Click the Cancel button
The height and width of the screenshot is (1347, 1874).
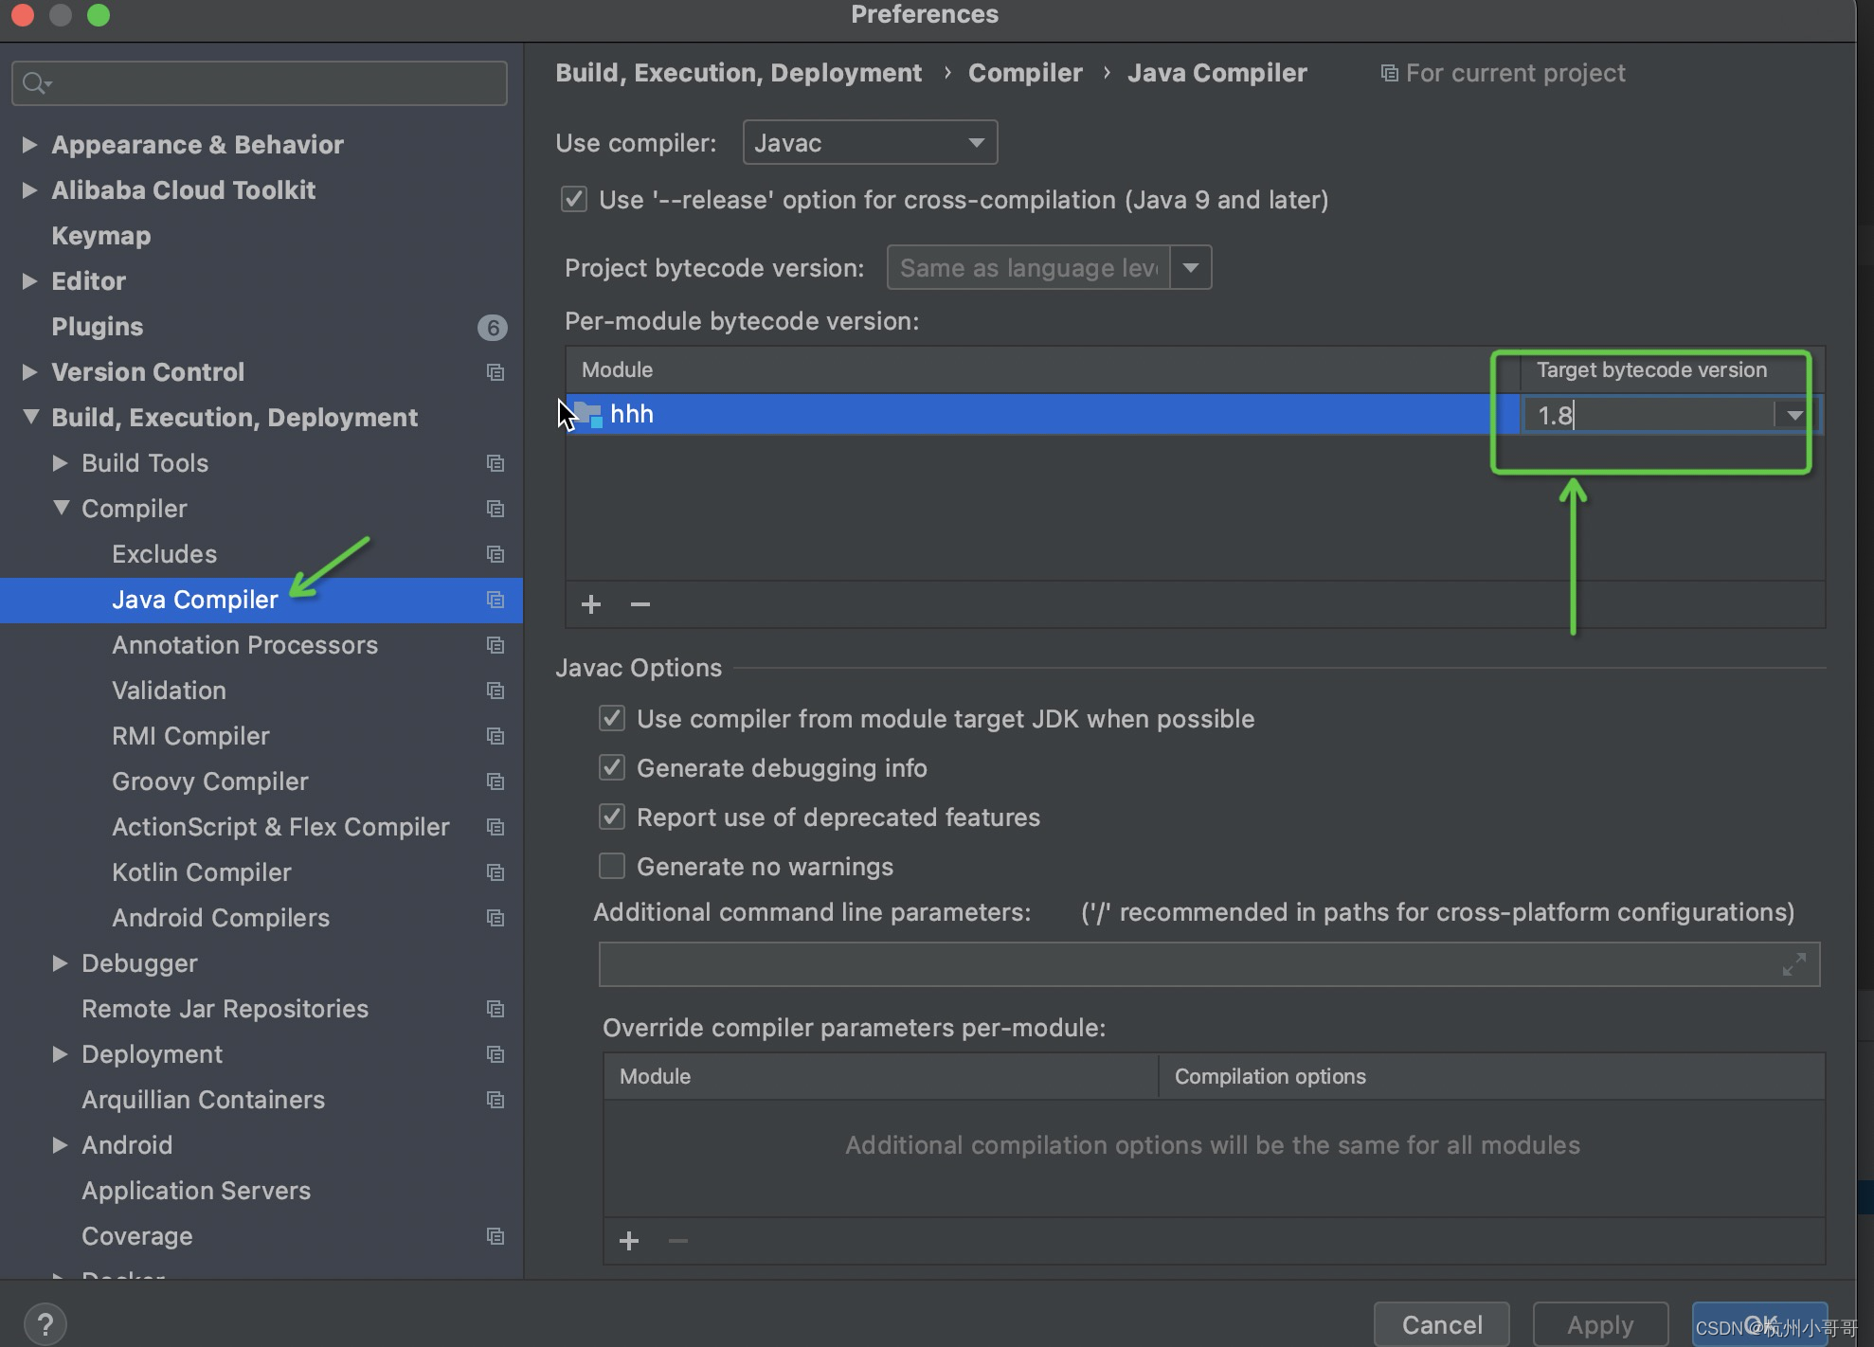(x=1440, y=1323)
